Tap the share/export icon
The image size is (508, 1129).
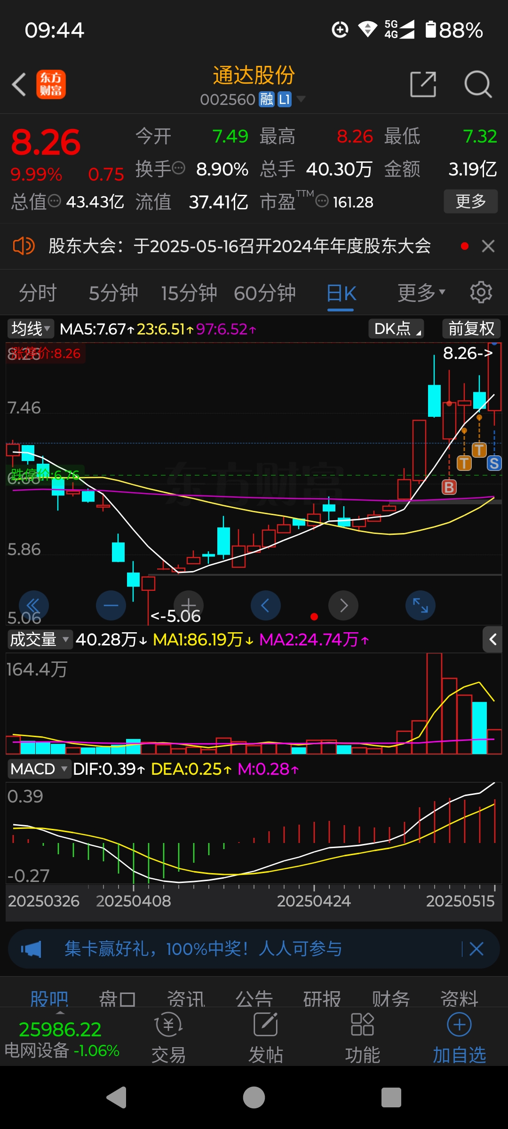[423, 85]
